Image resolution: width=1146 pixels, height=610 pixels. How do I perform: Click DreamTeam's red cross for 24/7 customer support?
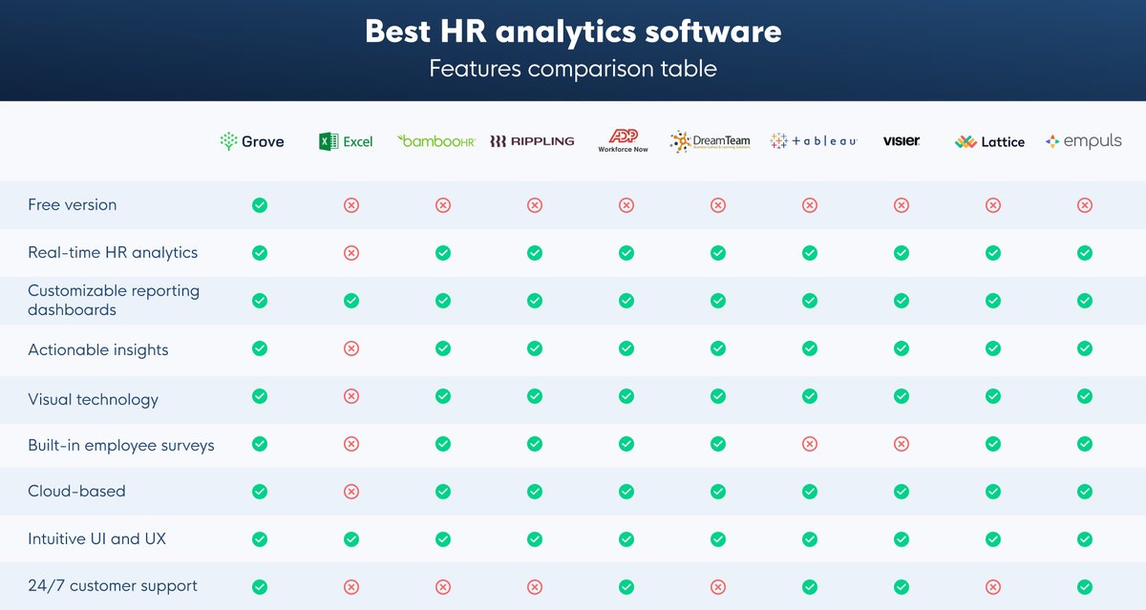(x=718, y=587)
